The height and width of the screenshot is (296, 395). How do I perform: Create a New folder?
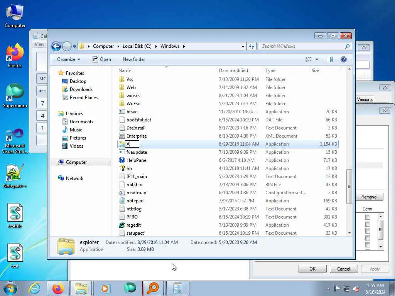[x=134, y=59]
